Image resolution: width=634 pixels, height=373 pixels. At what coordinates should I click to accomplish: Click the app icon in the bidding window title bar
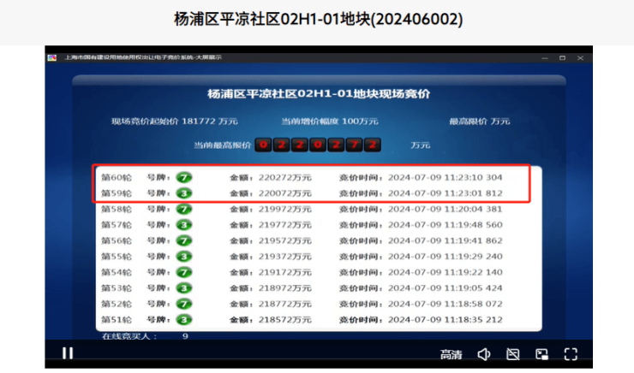(x=52, y=57)
